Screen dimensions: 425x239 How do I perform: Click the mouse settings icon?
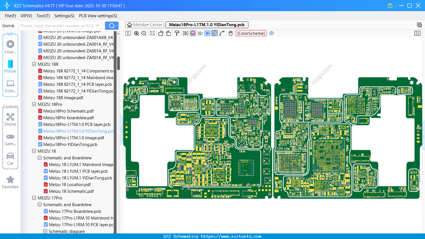coord(230,33)
